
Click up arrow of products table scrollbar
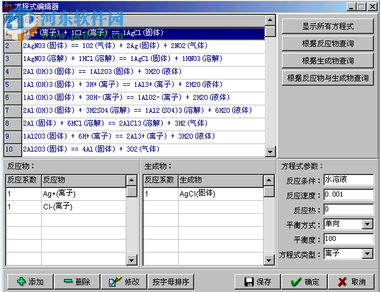tap(269, 180)
